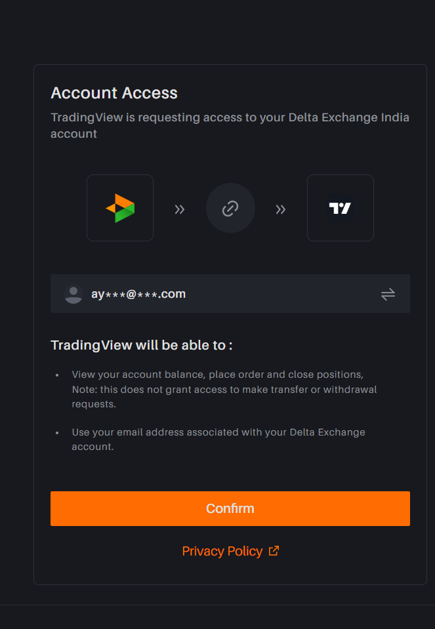Click the Account Access heading
The width and height of the screenshot is (435, 629).
click(x=114, y=93)
